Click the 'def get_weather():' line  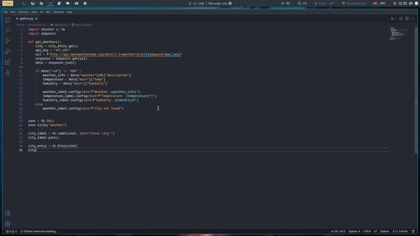[45, 42]
